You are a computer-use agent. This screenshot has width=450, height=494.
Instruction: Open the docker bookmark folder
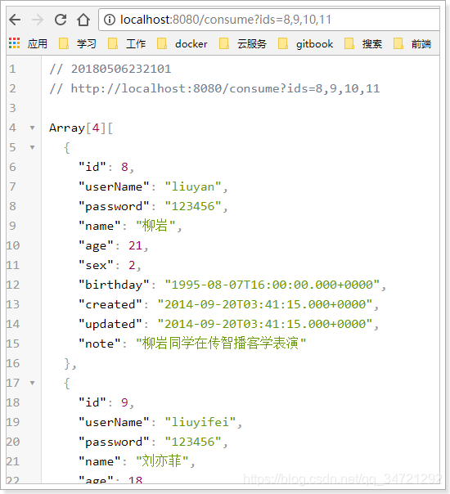(182, 43)
